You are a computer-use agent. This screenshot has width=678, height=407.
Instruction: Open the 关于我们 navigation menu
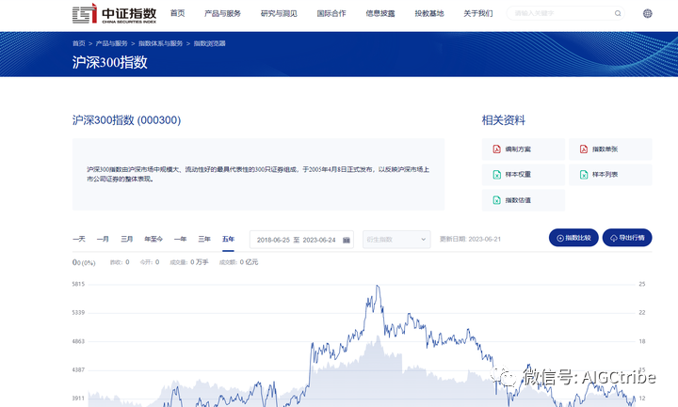pyautogui.click(x=478, y=13)
